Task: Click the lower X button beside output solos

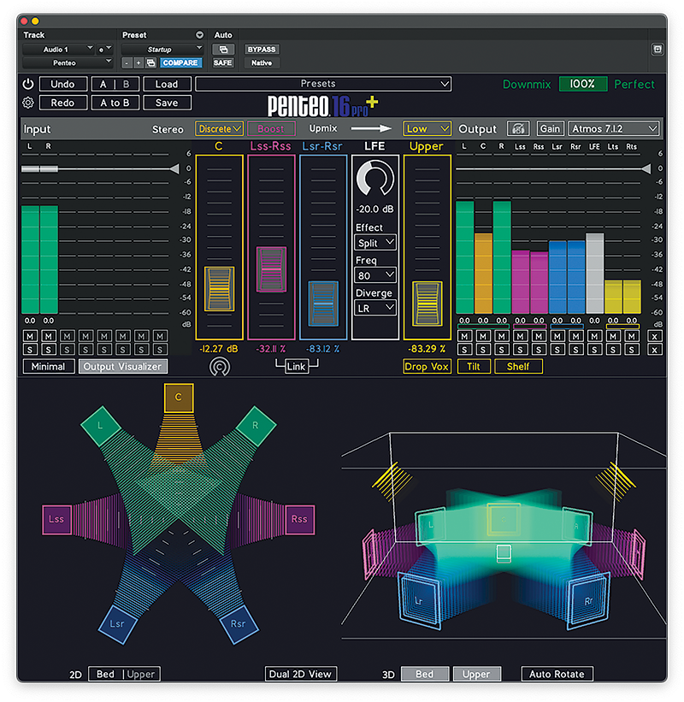Action: pos(654,350)
